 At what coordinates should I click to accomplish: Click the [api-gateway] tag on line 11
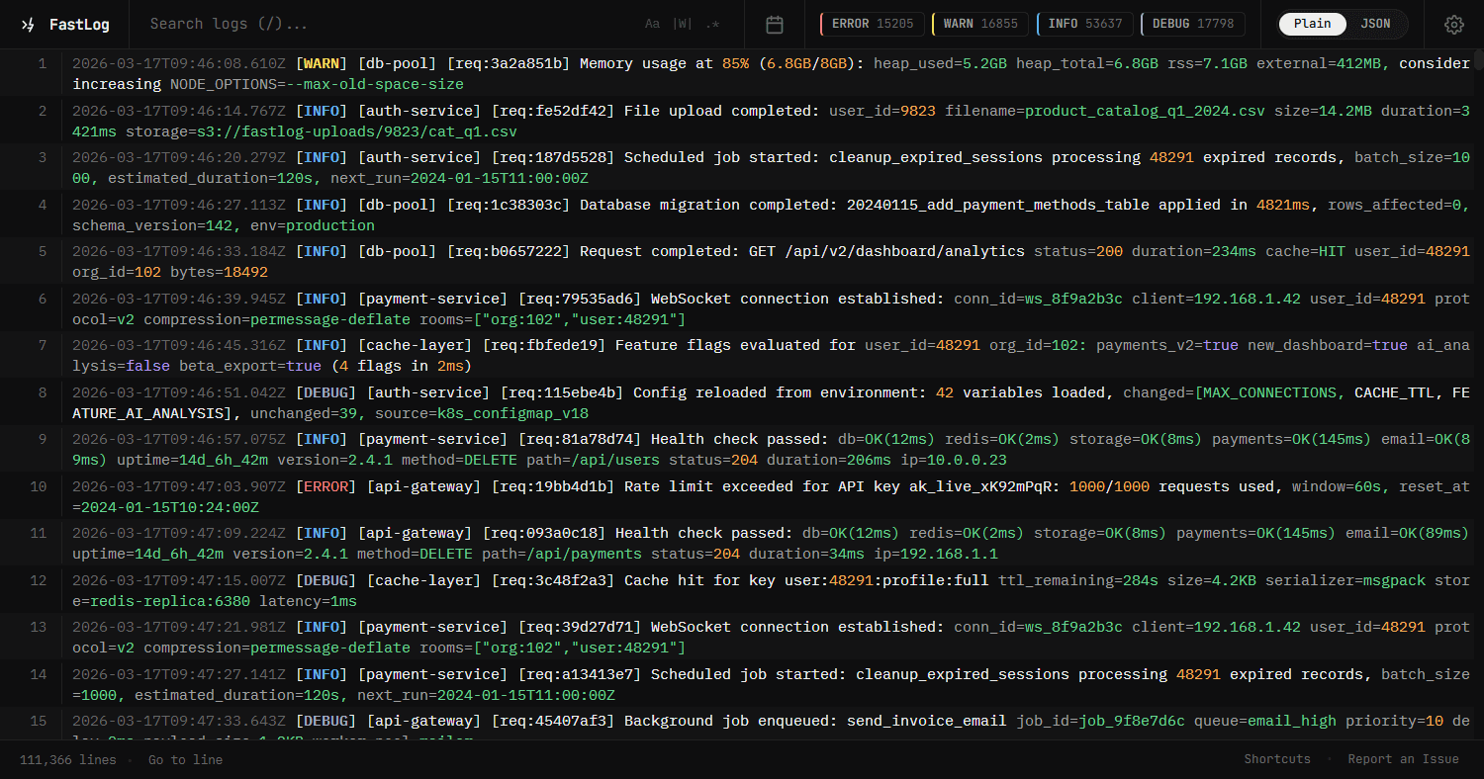point(419,533)
